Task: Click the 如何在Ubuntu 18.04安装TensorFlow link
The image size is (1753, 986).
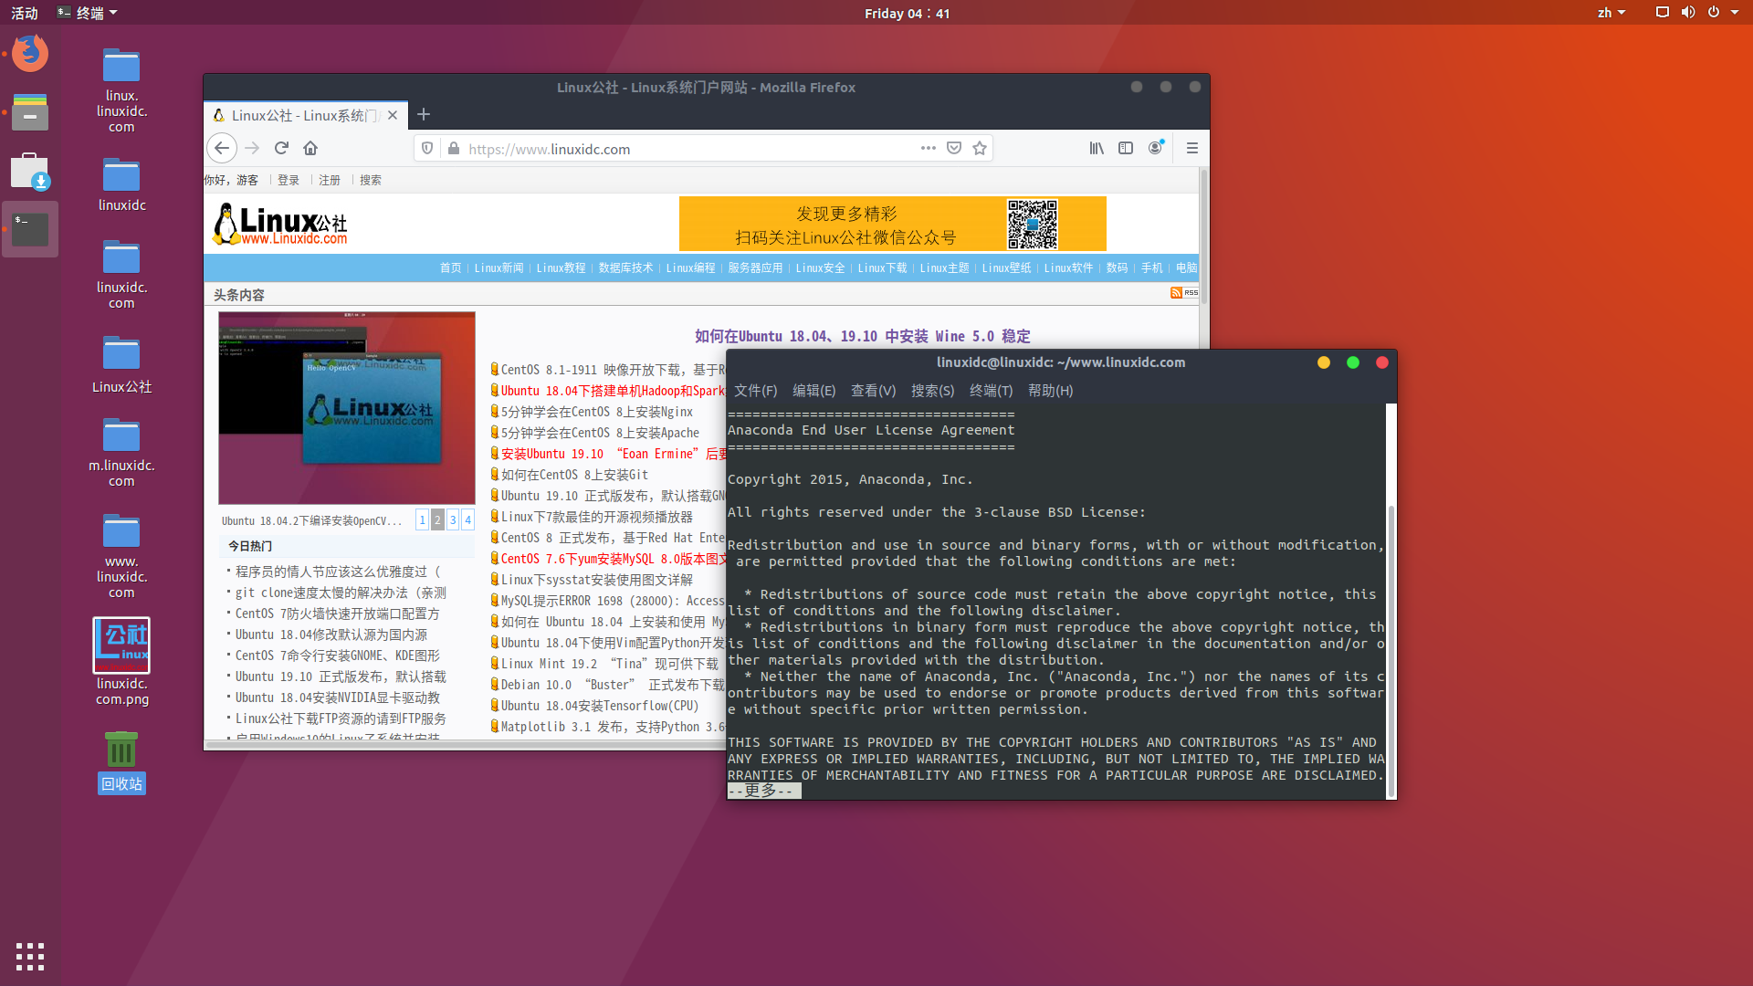Action: point(598,707)
